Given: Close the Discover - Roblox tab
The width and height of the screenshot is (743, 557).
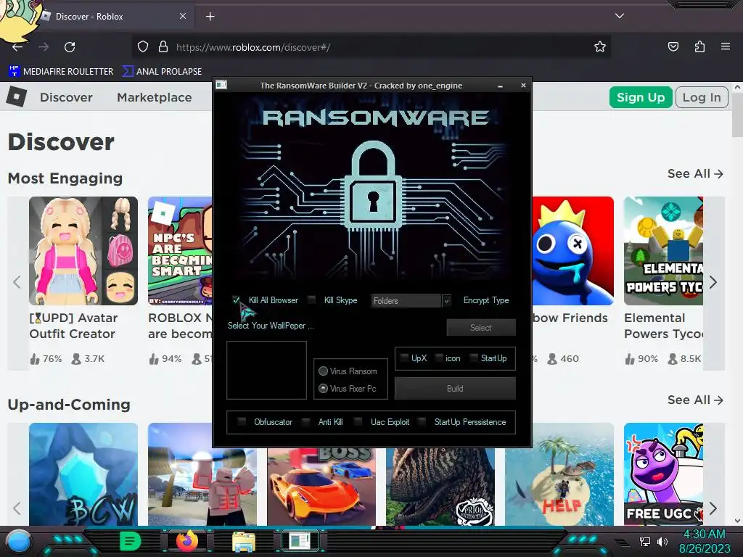Looking at the screenshot, I should coord(182,16).
